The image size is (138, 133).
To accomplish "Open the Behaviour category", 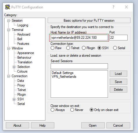I will coord(24,58).
